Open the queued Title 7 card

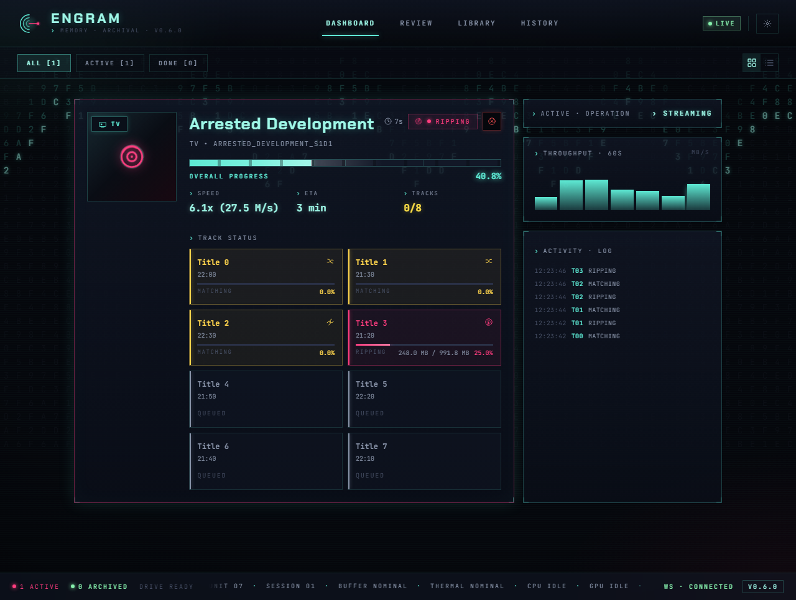(x=424, y=461)
